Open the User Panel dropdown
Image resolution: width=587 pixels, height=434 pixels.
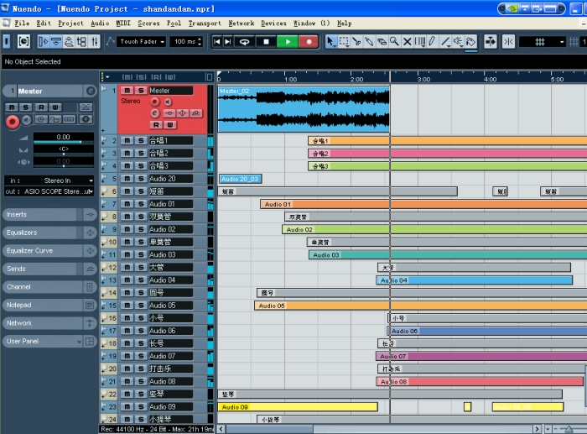pyautogui.click(x=79, y=342)
